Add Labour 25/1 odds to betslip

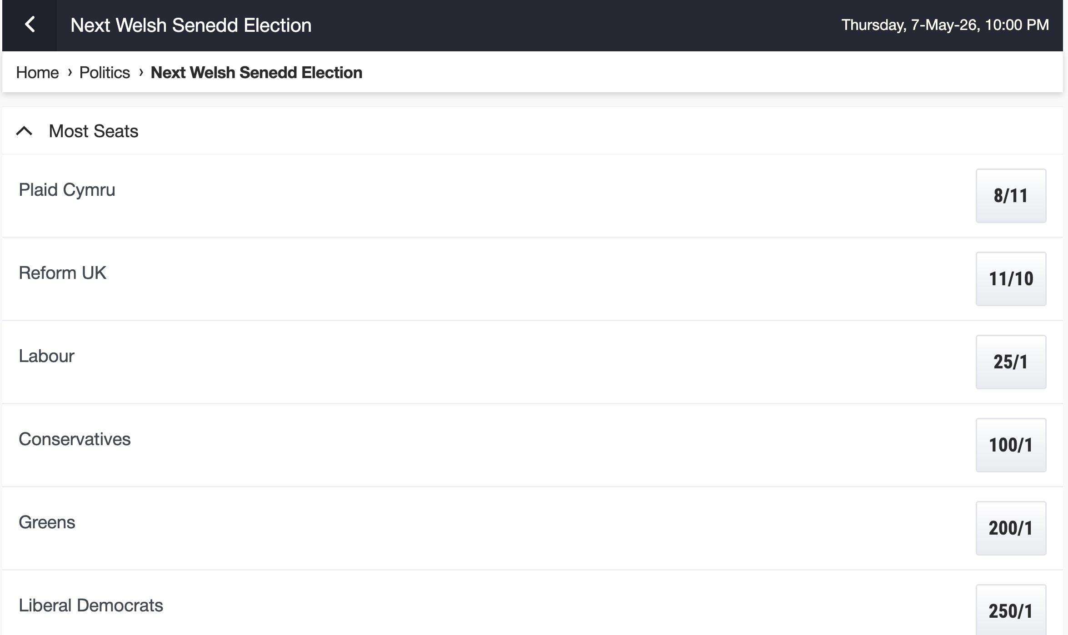click(x=1010, y=362)
